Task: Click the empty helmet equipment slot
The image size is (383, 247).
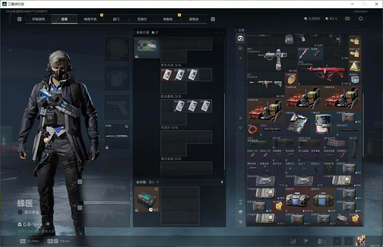Action: point(117,49)
